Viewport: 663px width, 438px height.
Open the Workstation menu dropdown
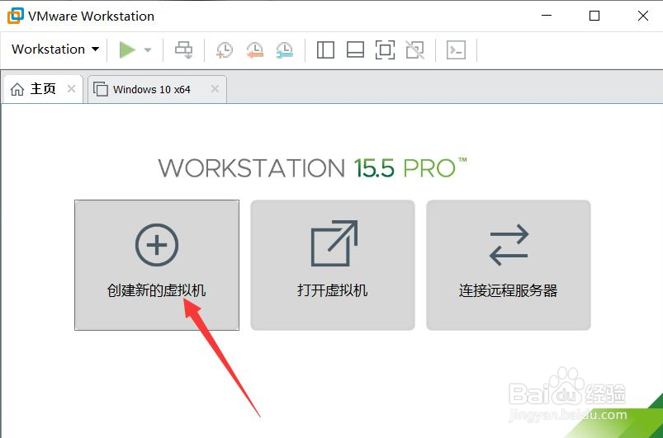pyautogui.click(x=55, y=49)
